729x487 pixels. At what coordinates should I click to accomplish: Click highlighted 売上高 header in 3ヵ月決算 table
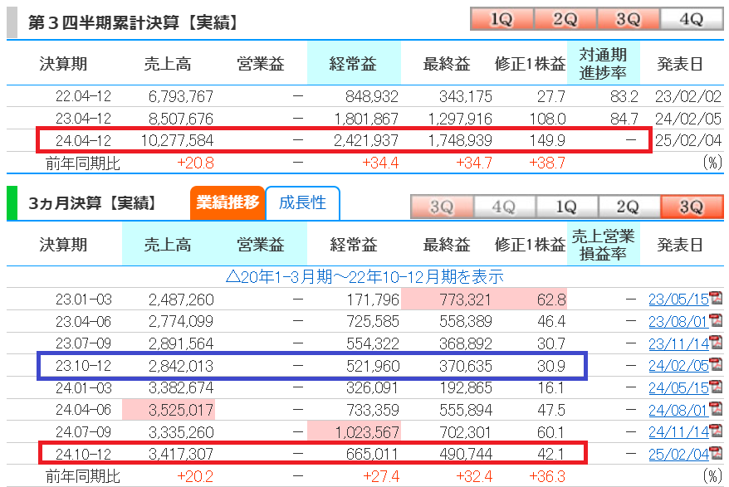[168, 245]
